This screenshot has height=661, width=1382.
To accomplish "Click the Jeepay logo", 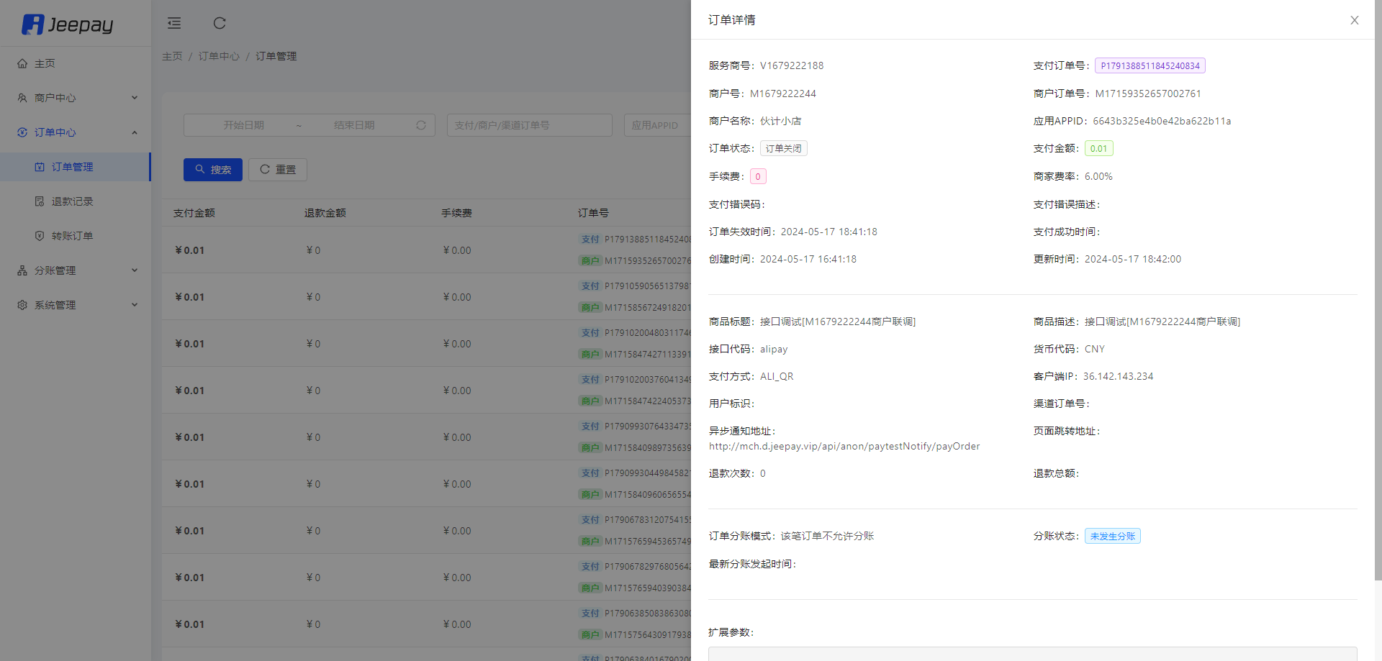I will (x=68, y=24).
